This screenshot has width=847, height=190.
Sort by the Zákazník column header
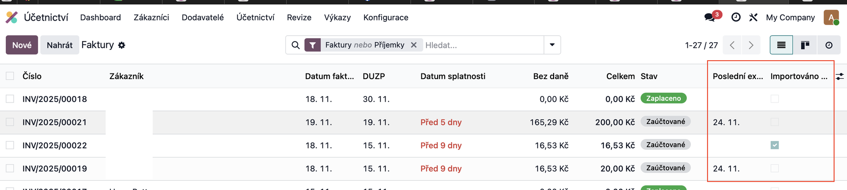(x=127, y=76)
